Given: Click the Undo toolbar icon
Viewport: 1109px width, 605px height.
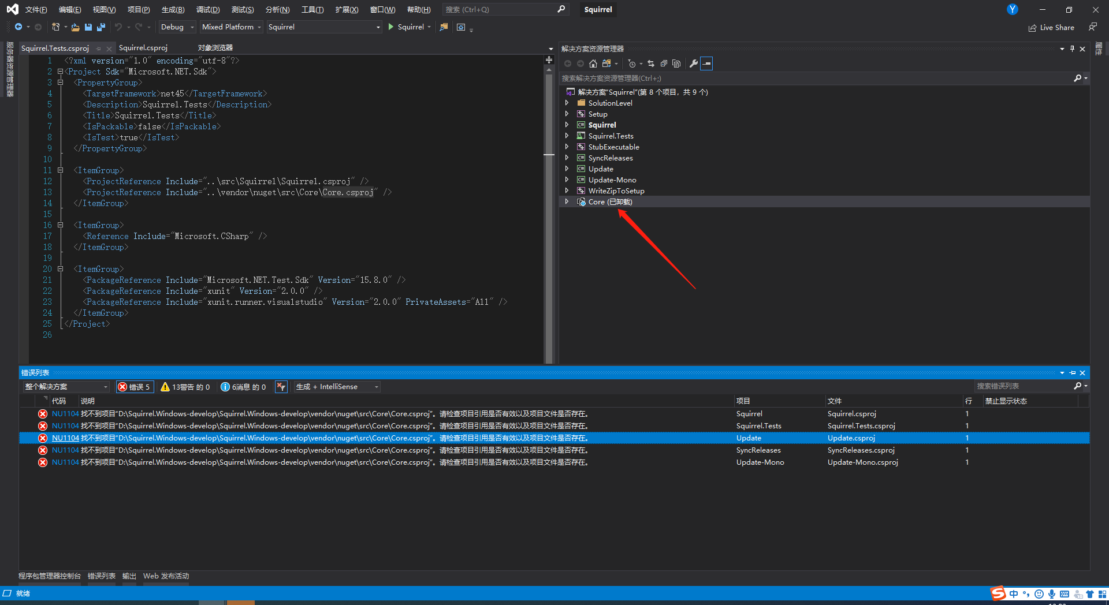Looking at the screenshot, I should pyautogui.click(x=119, y=27).
